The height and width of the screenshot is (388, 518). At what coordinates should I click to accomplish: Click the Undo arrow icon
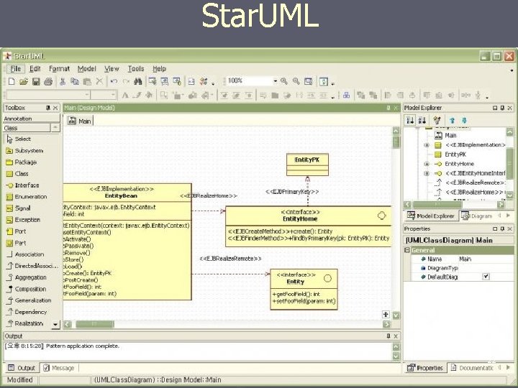[x=114, y=81]
